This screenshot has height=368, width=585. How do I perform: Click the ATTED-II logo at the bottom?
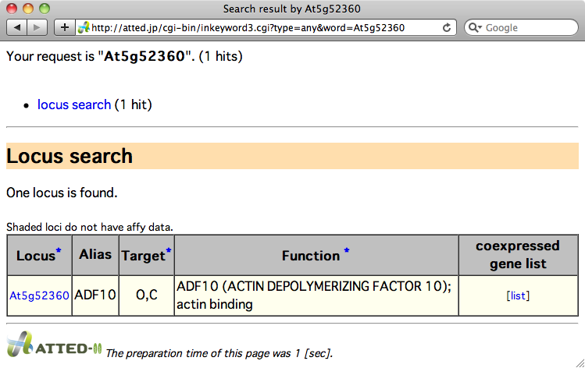click(x=53, y=346)
